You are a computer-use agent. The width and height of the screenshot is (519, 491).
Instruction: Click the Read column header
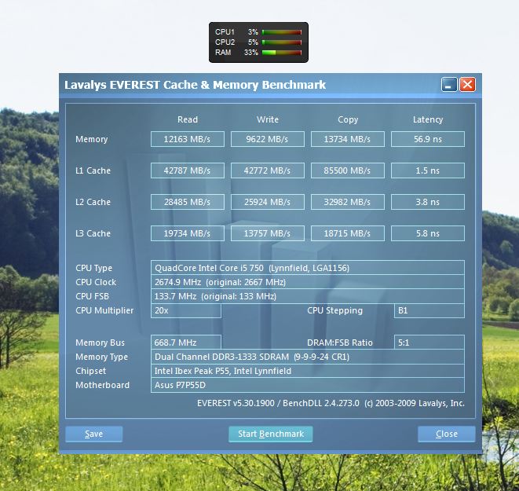188,119
